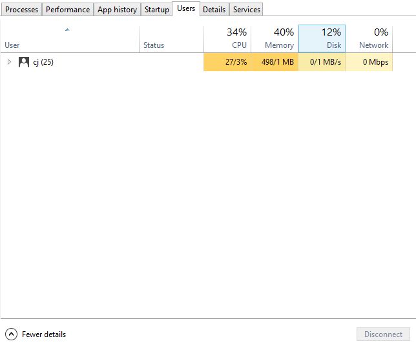416x350 pixels.
Task: Click the Fewer details circle arrow icon
Action: coord(11,334)
